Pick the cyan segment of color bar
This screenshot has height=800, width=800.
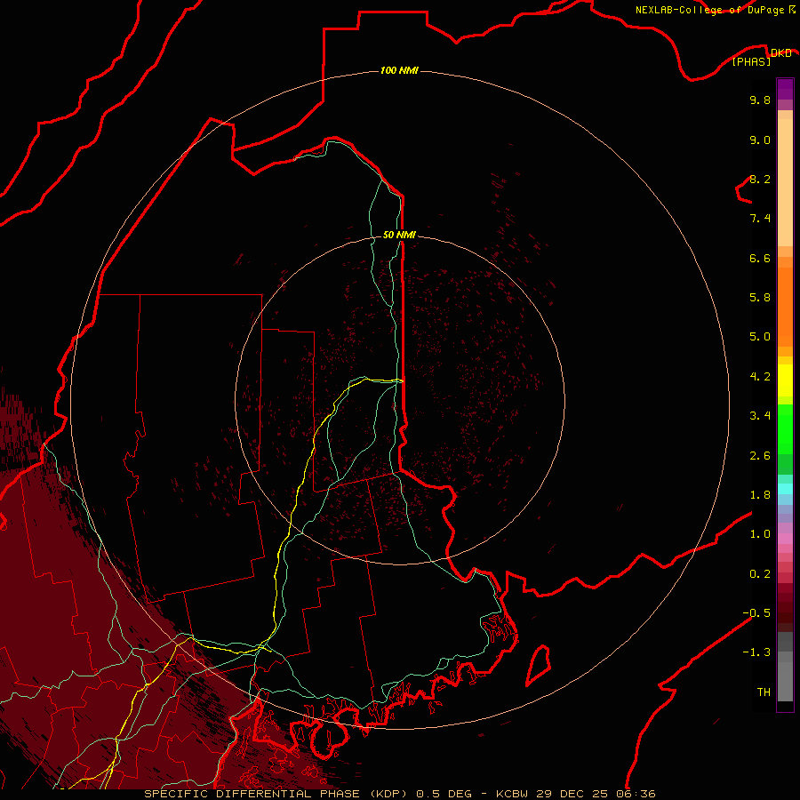pos(785,489)
